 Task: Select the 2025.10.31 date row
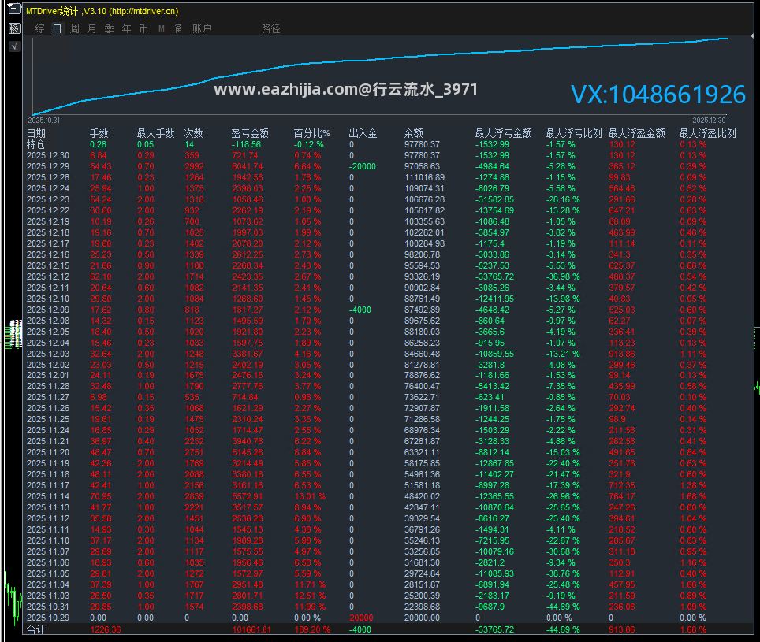click(48, 607)
